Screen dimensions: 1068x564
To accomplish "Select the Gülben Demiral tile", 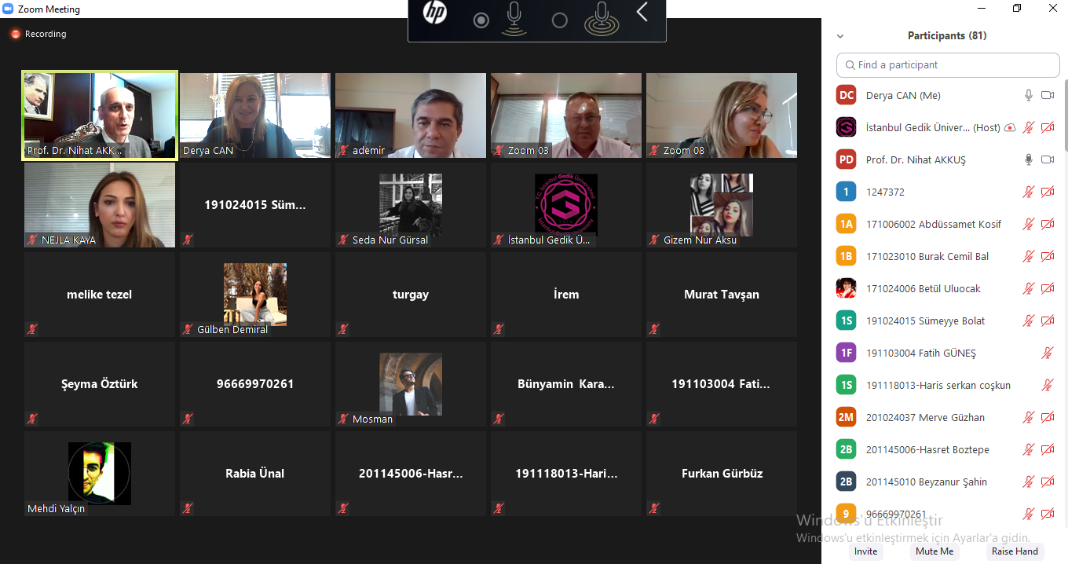I will pos(255,295).
